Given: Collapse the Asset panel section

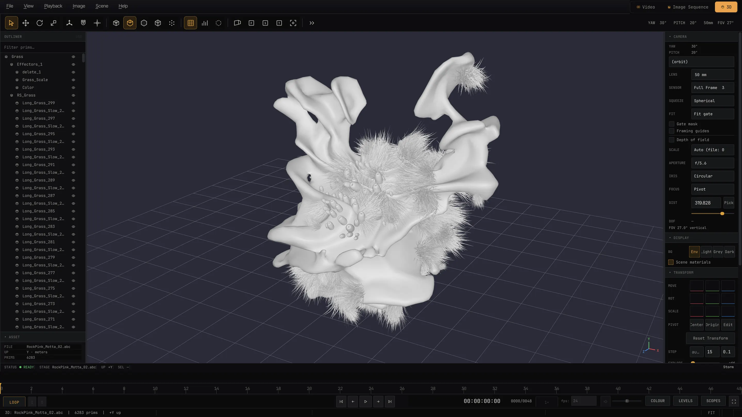Looking at the screenshot, I should pos(43,337).
